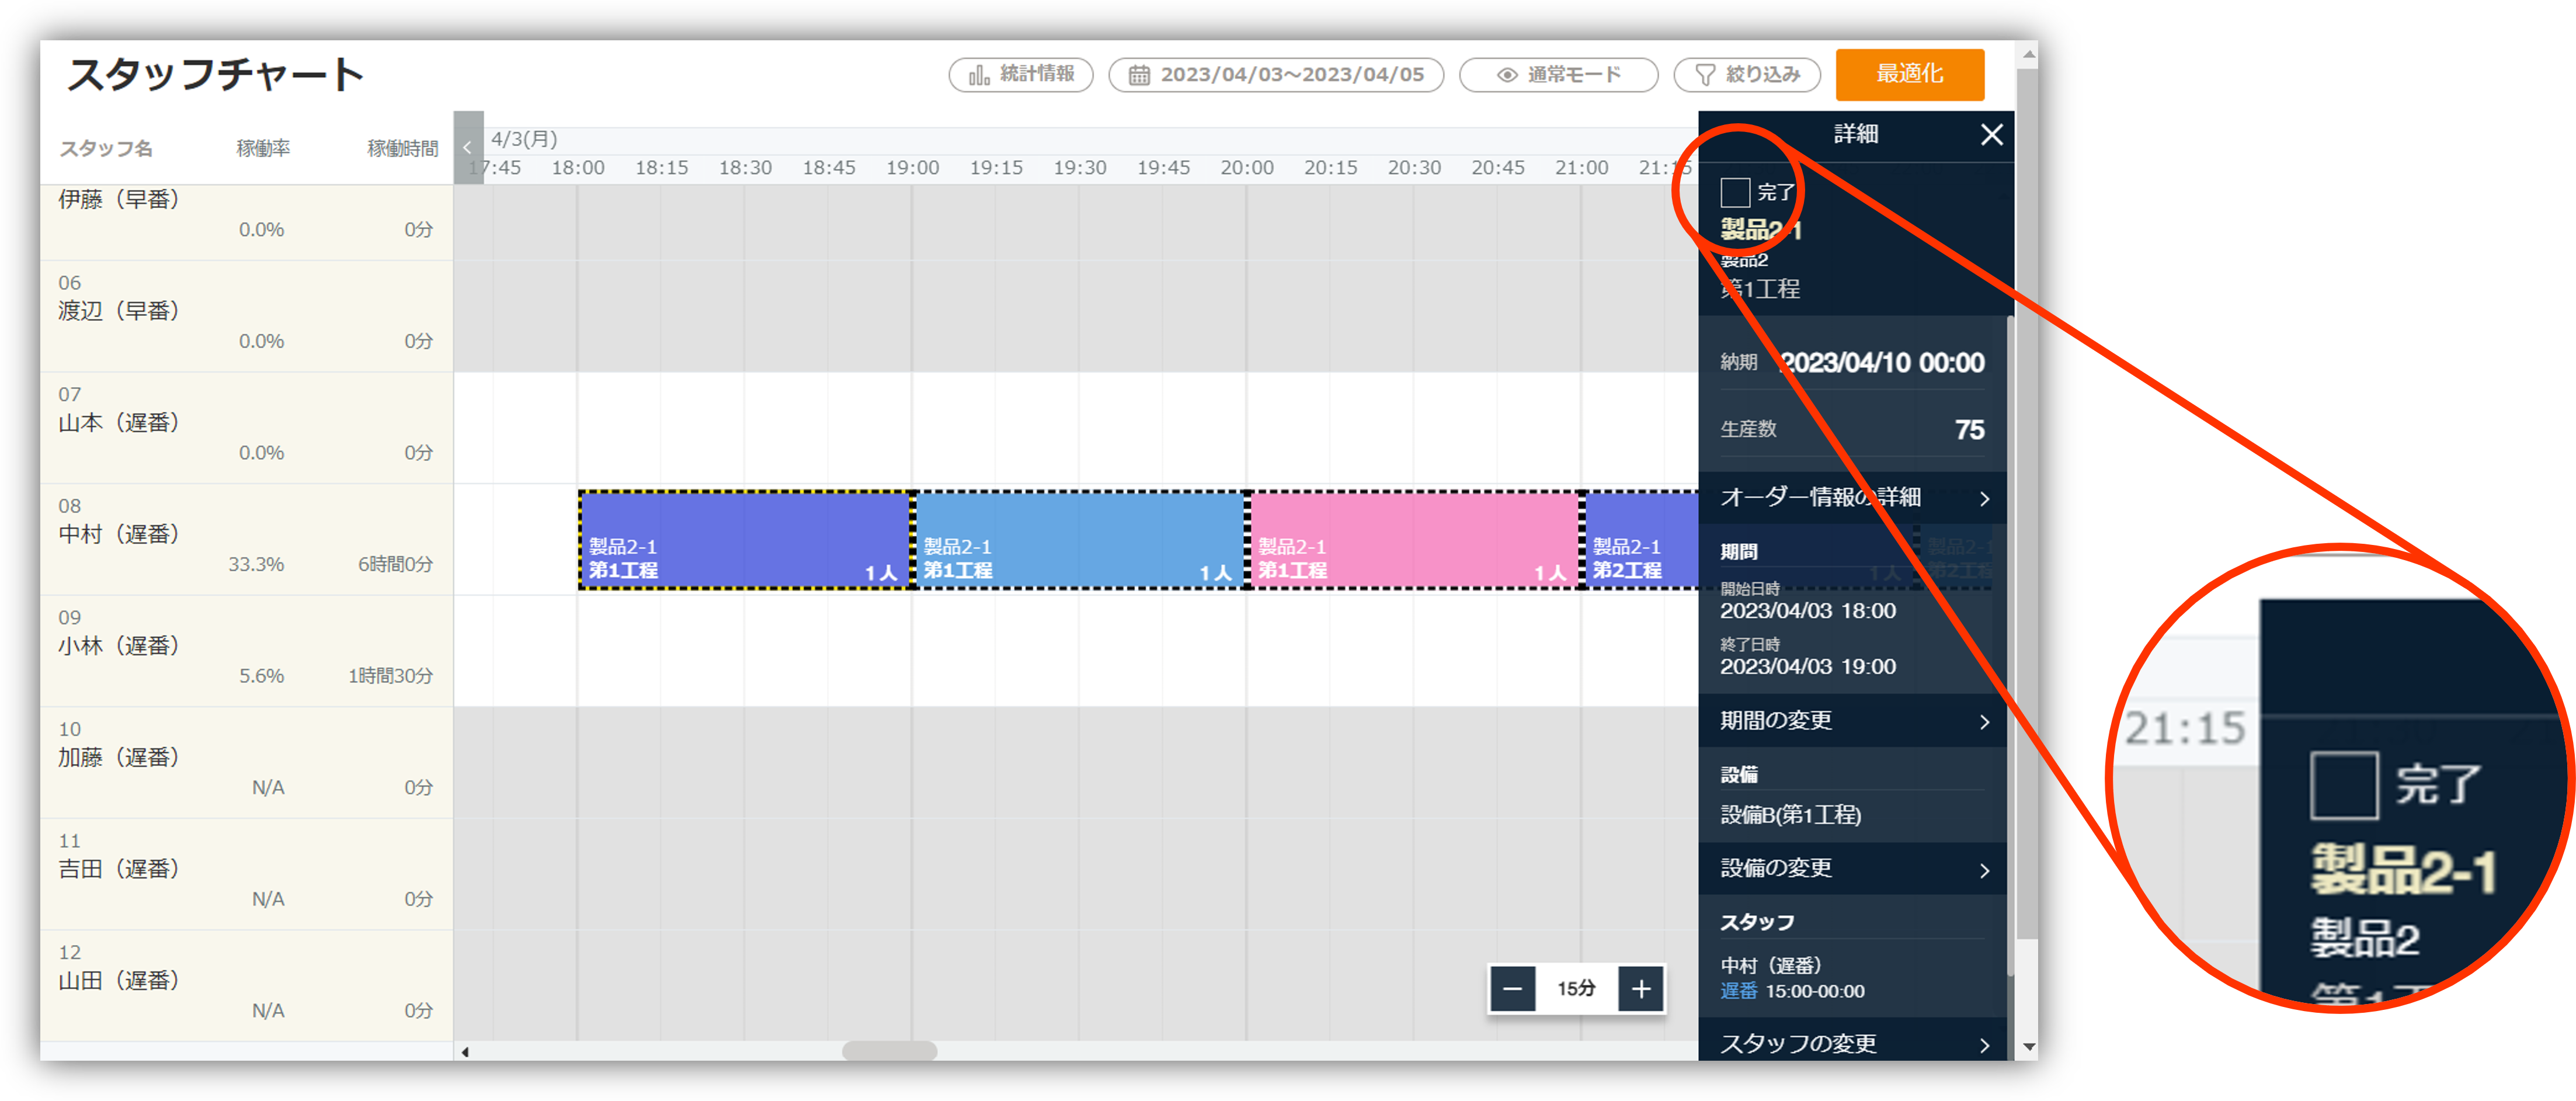The height and width of the screenshot is (1101, 2576).
Task: Select staff row 山本(遅番)
Action: (x=246, y=429)
